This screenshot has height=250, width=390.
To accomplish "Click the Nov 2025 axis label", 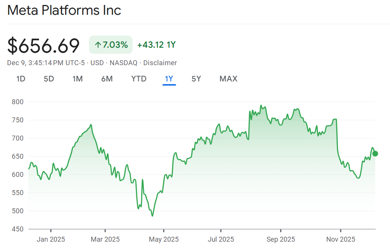I will click(x=340, y=239).
